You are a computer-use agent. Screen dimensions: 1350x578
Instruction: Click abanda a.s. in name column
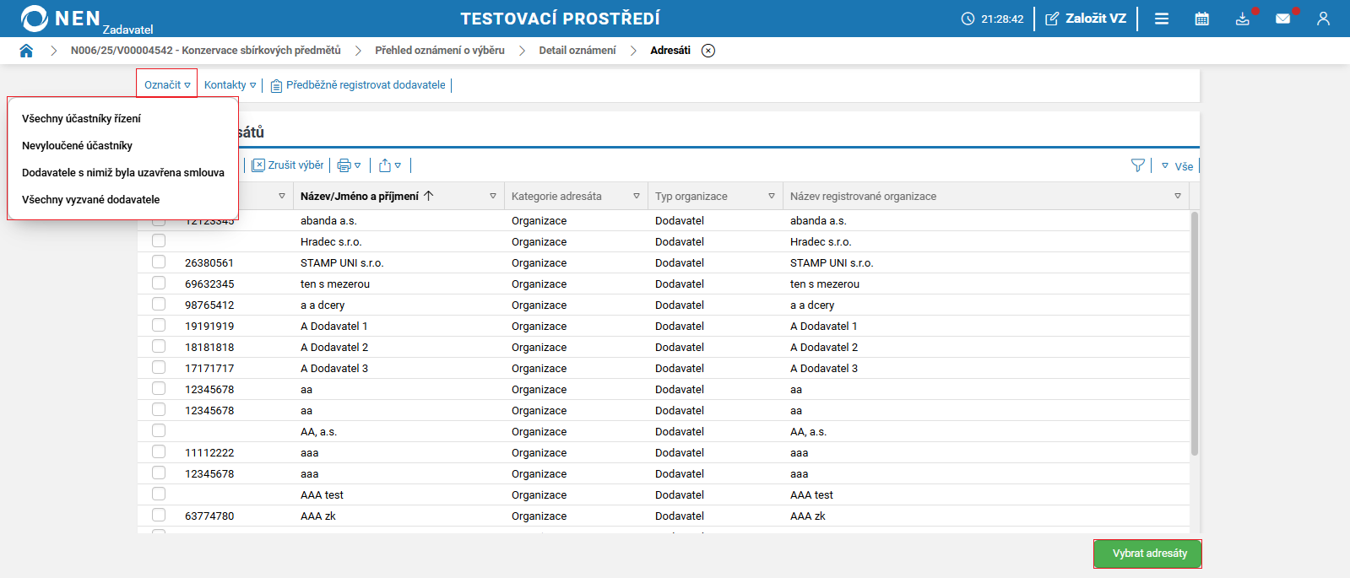click(x=328, y=221)
